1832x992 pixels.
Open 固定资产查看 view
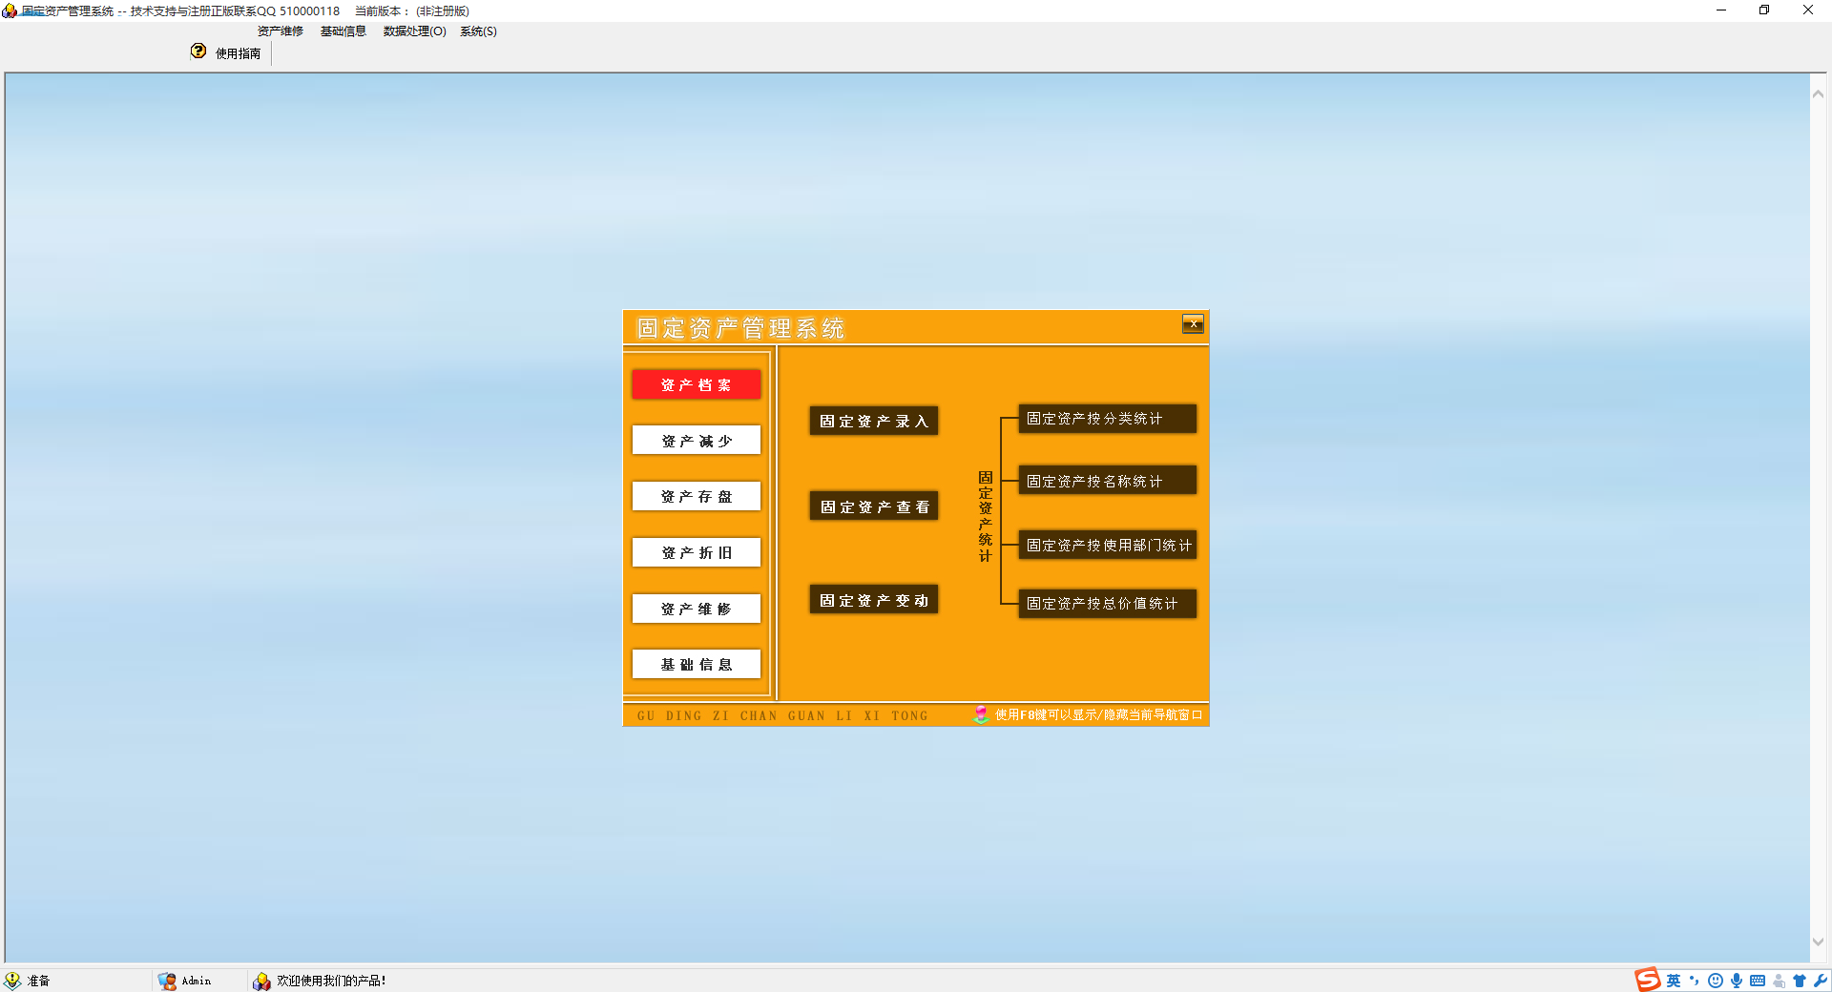874,506
